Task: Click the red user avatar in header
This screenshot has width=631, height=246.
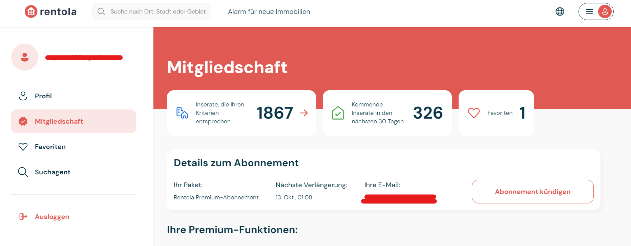Action: click(x=605, y=11)
